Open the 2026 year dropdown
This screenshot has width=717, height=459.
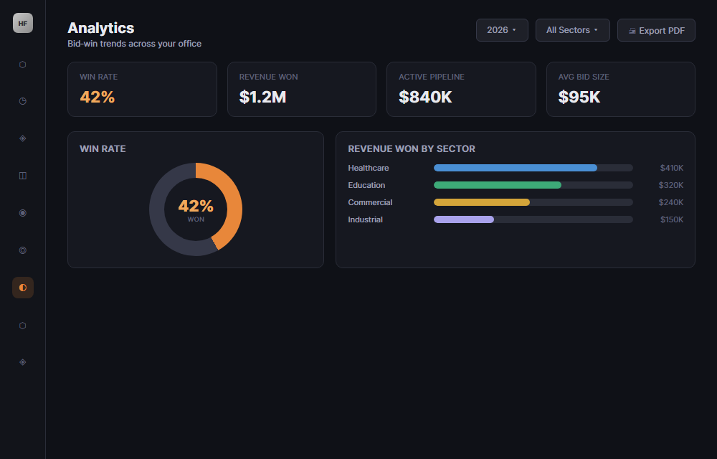pyautogui.click(x=502, y=30)
